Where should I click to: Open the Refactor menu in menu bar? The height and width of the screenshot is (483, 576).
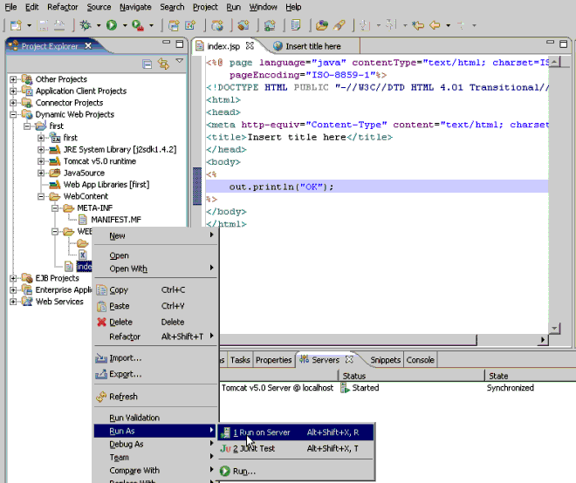pos(63,7)
